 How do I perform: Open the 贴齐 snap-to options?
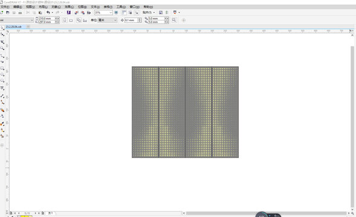coord(149,13)
